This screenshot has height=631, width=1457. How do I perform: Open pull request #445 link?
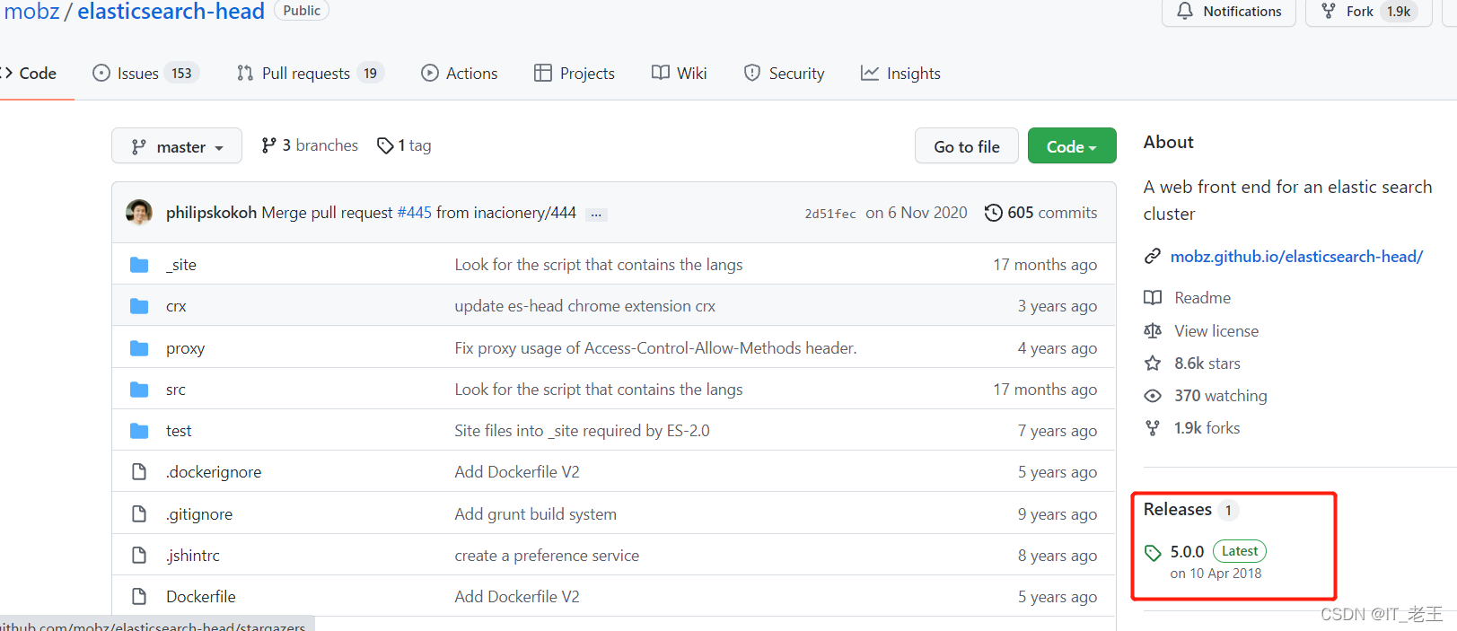(414, 213)
